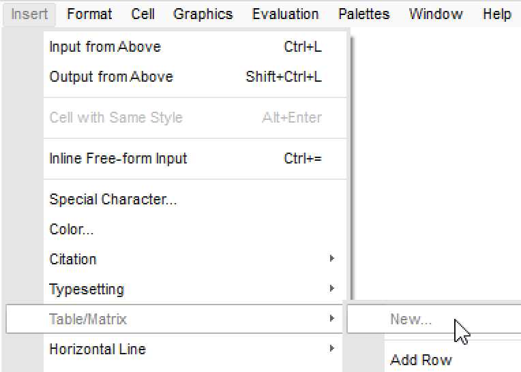Open the Palettes menu
The width and height of the screenshot is (521, 372).
coord(363,14)
